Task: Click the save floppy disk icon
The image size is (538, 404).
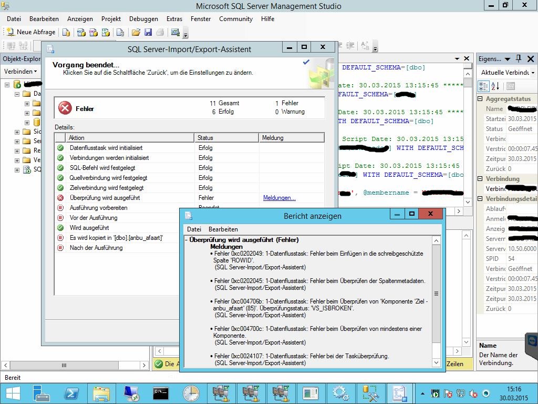Action: (x=148, y=32)
